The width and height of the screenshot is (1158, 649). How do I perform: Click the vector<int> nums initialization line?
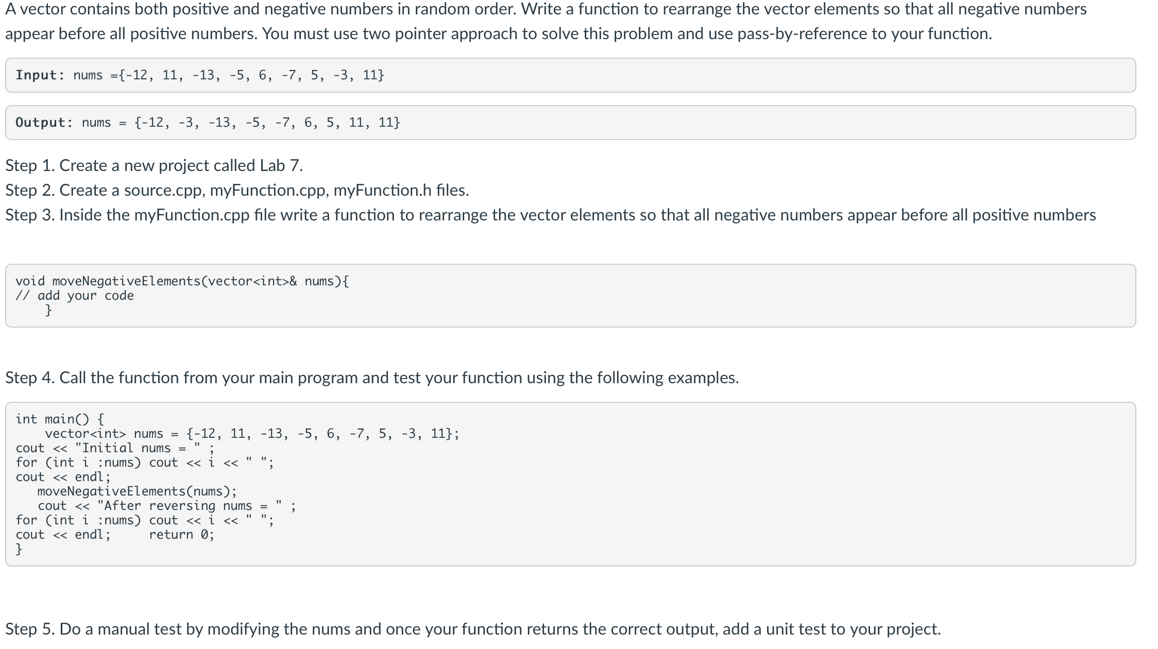click(x=252, y=433)
